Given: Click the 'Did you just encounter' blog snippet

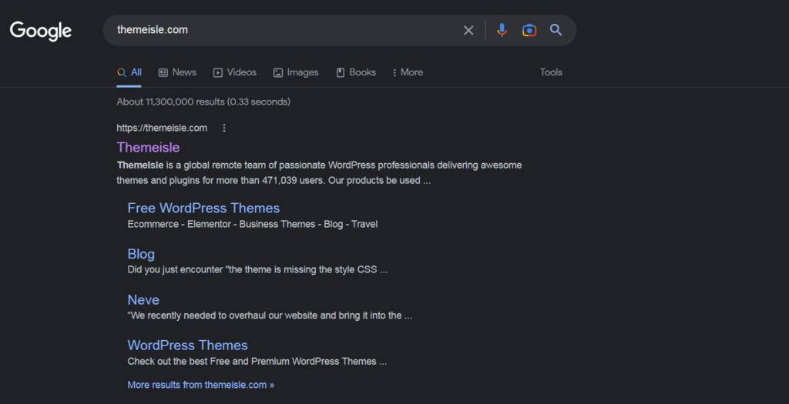Looking at the screenshot, I should click(257, 270).
